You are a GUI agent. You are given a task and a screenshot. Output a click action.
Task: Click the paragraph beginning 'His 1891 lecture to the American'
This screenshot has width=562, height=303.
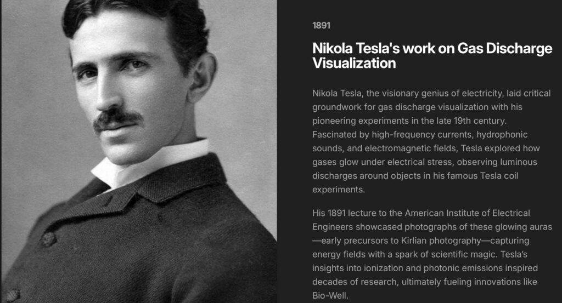pos(432,254)
